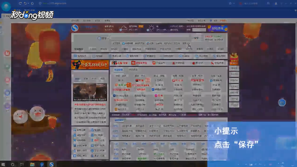Open the 电视剧 category
This screenshot has width=297, height=167.
pos(97,56)
